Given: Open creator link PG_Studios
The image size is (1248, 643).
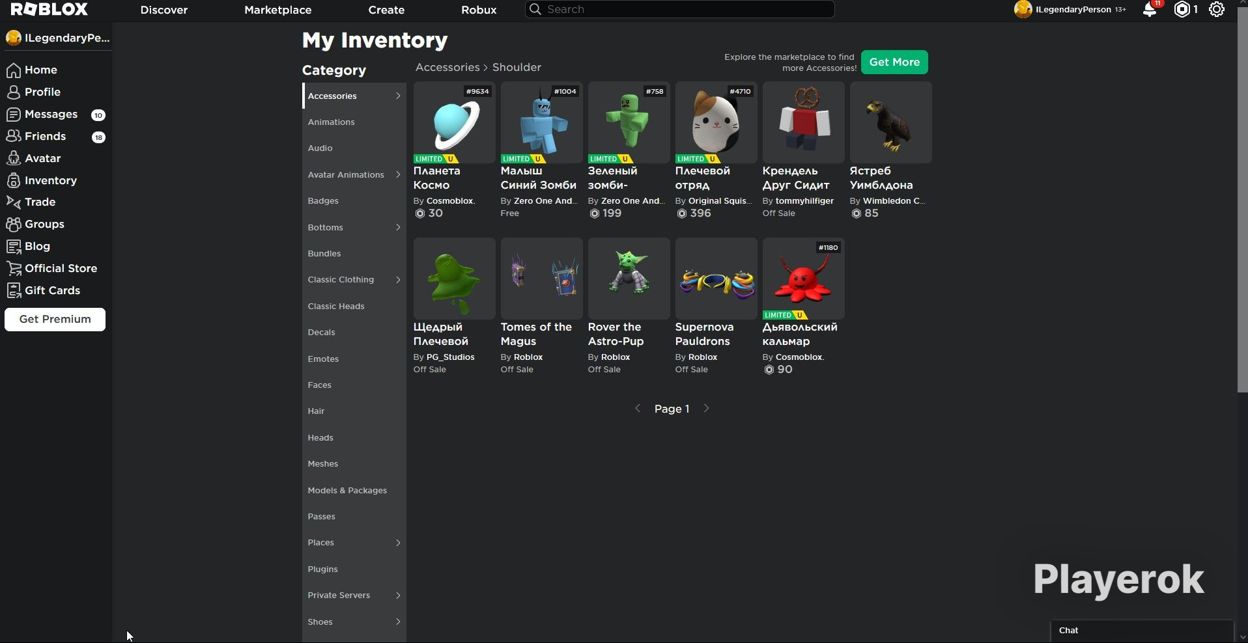Looking at the screenshot, I should pyautogui.click(x=450, y=357).
